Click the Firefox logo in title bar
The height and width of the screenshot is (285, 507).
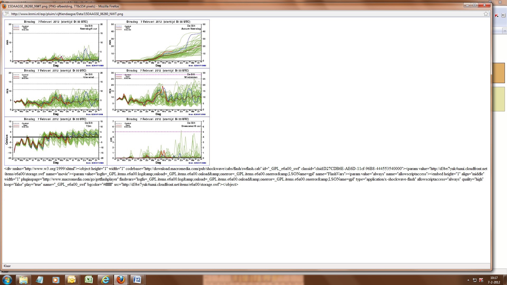4,6
